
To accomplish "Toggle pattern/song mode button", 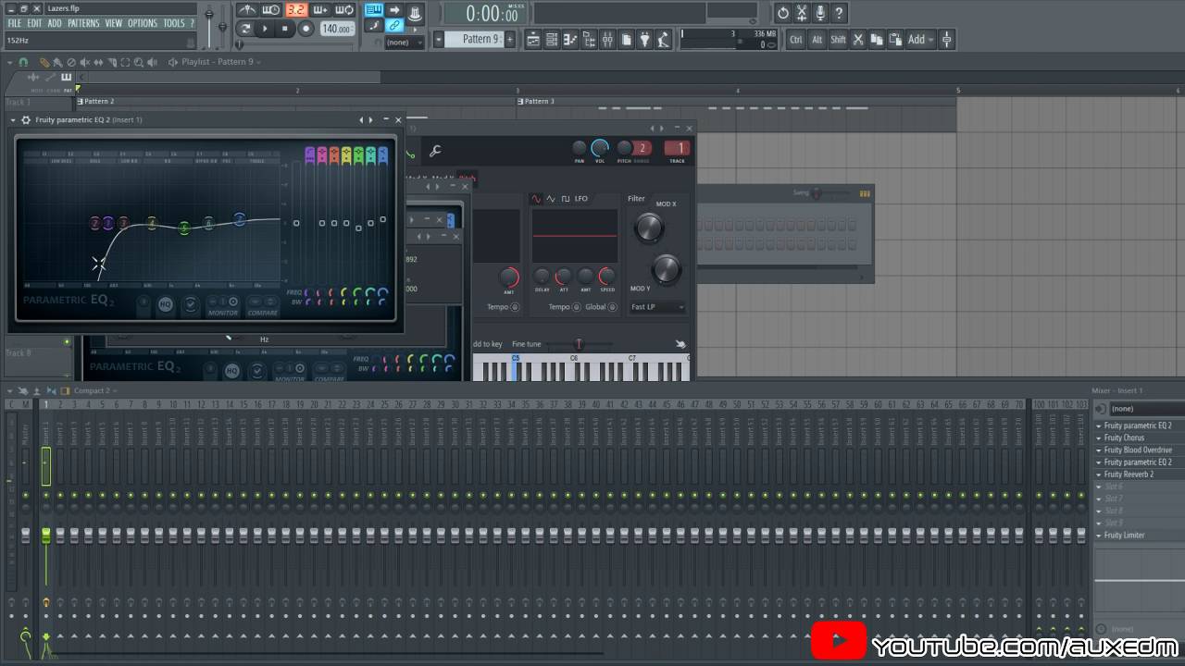I will [x=244, y=29].
